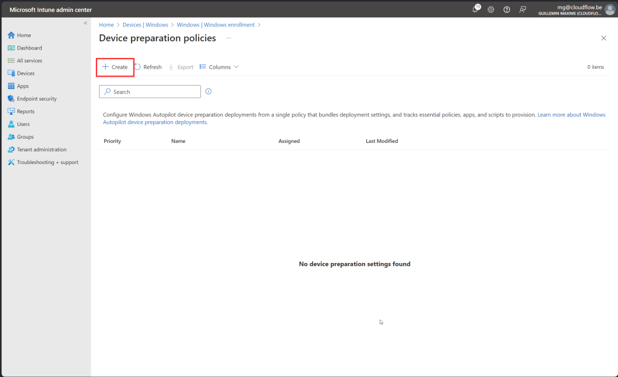Click the Devices | Windows breadcrumb
The height and width of the screenshot is (377, 618).
coord(145,25)
